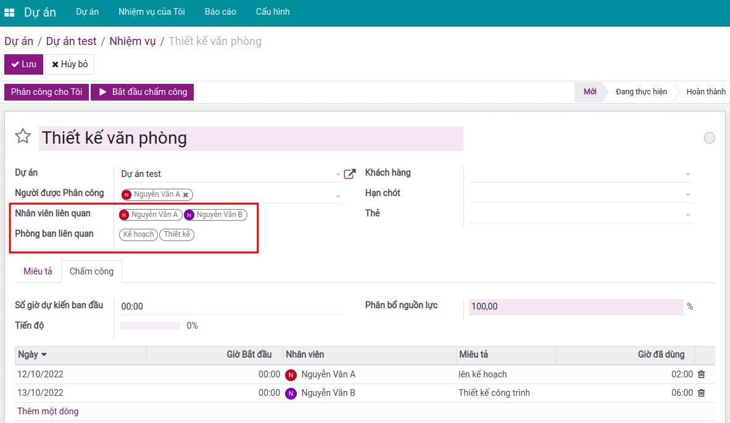Screen dimensions: 730x423
Task: Expand the Khách hàng dropdown
Action: coord(687,175)
